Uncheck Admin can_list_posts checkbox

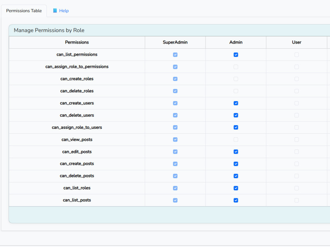point(236,200)
